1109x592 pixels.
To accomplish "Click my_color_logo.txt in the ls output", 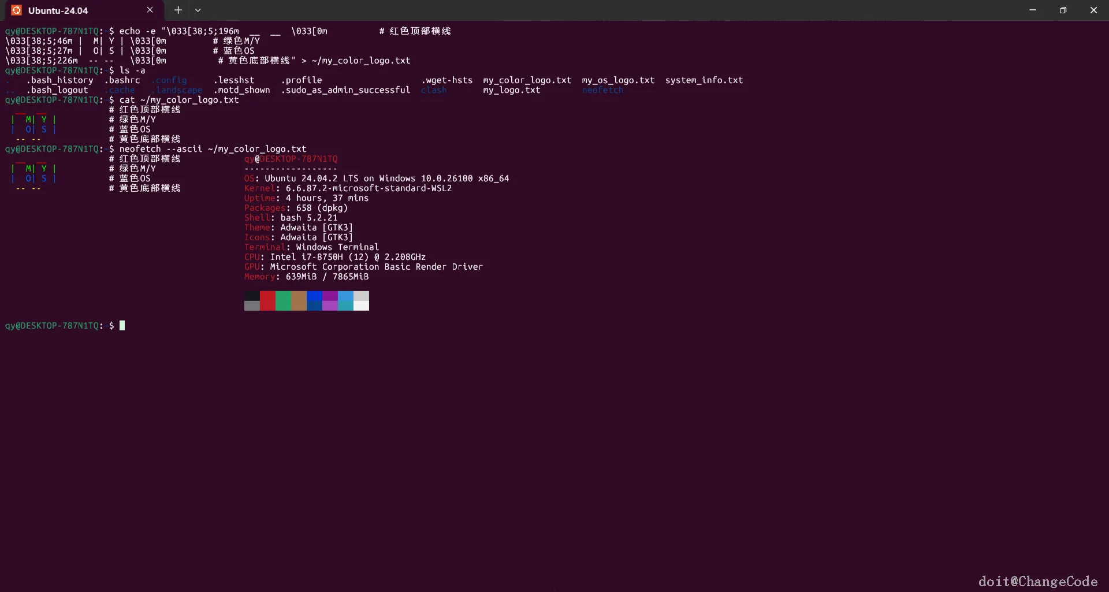I will pyautogui.click(x=527, y=80).
